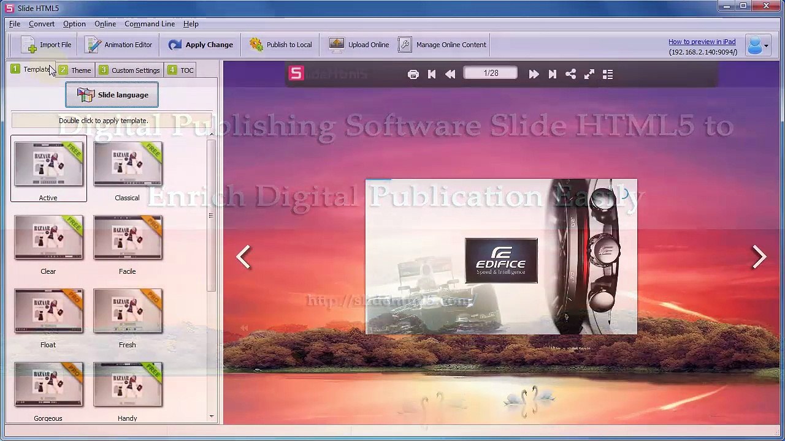Screen dimensions: 785x441
Task: Open Manage Online Content
Action: (442, 45)
